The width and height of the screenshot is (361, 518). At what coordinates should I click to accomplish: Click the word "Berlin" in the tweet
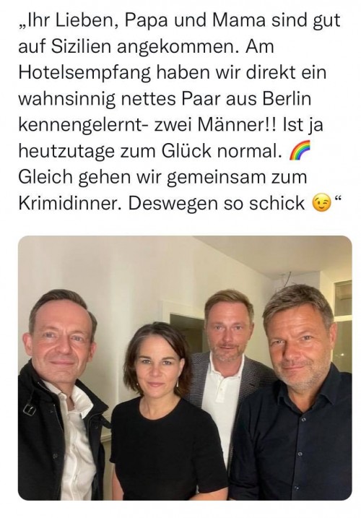click(x=287, y=99)
